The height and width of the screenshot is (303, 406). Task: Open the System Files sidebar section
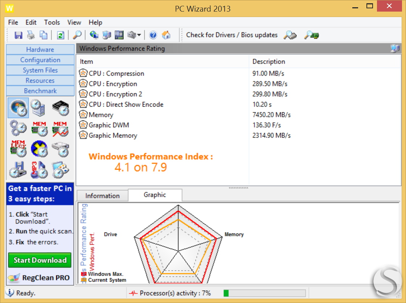40,70
